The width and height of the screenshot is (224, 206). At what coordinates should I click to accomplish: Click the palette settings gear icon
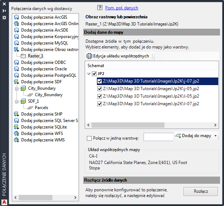coord(4,18)
